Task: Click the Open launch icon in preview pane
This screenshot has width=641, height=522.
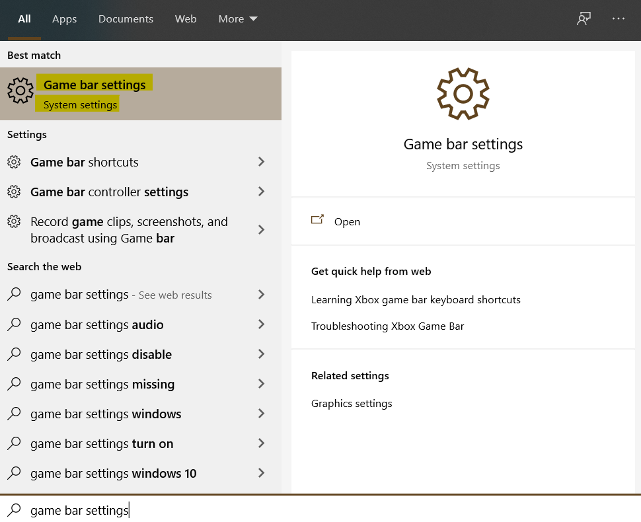Action: pos(317,220)
